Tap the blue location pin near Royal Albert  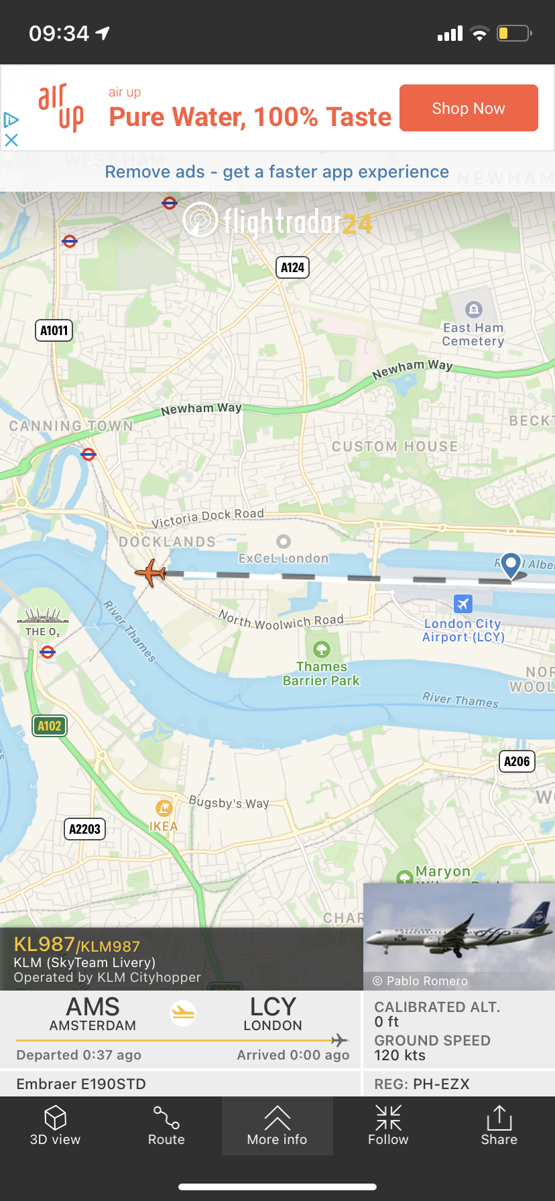click(511, 565)
